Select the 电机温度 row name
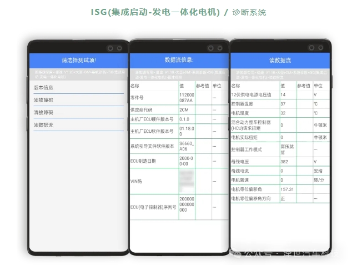352x265 pixels. (x=240, y=113)
